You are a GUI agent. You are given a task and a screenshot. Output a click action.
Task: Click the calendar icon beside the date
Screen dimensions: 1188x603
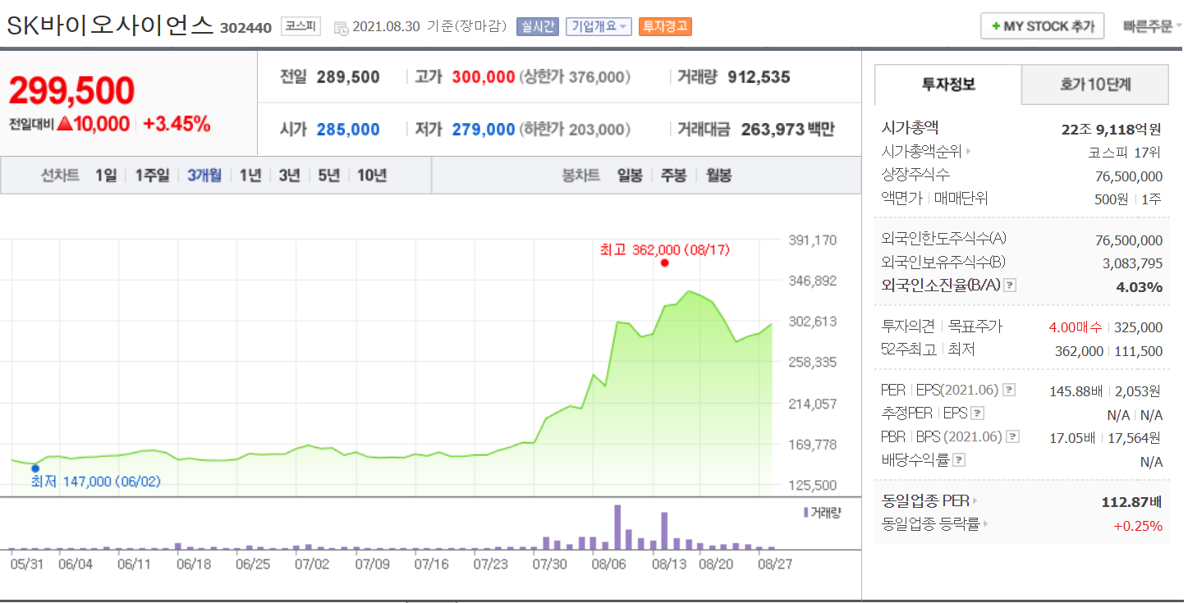[342, 28]
